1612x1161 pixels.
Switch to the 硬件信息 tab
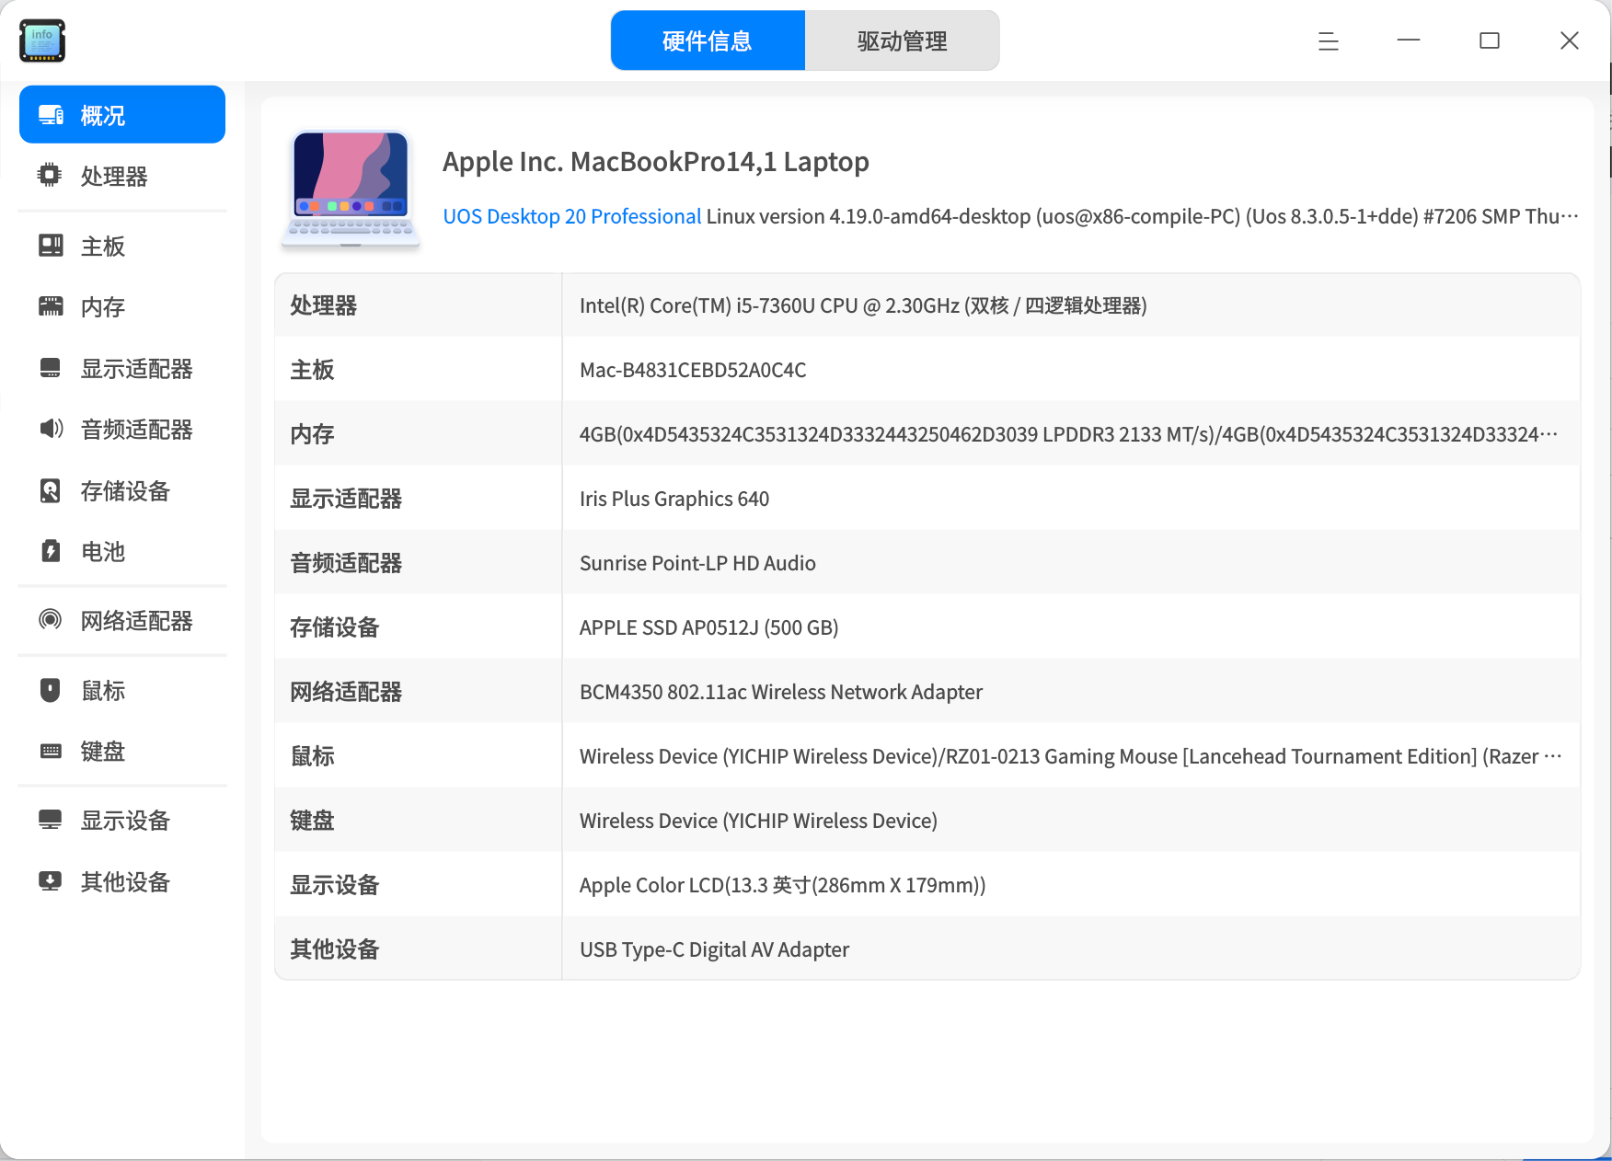coord(708,40)
